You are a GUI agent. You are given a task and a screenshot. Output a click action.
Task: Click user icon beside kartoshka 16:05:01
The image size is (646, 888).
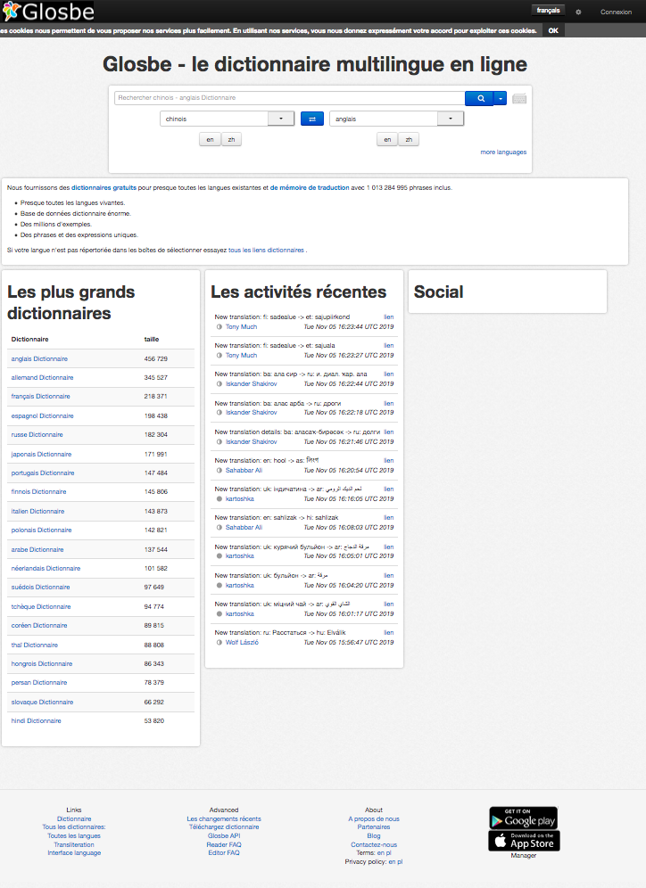tap(219, 556)
